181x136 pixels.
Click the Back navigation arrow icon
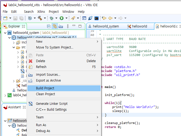(x=110, y=18)
